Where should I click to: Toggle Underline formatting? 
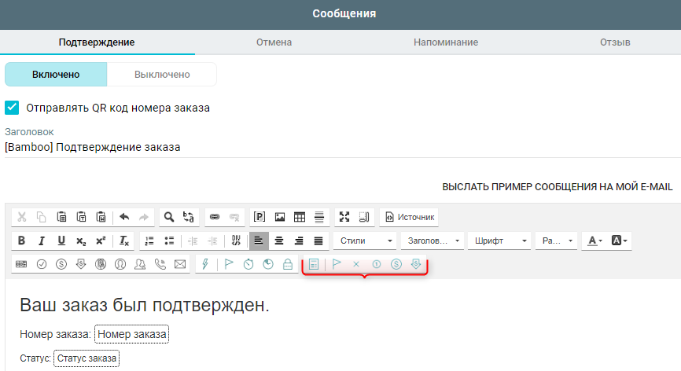[61, 241]
